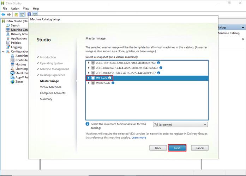This screenshot has width=246, height=176.
Task: Click the Zones globe icon
Action: coord(13,82)
